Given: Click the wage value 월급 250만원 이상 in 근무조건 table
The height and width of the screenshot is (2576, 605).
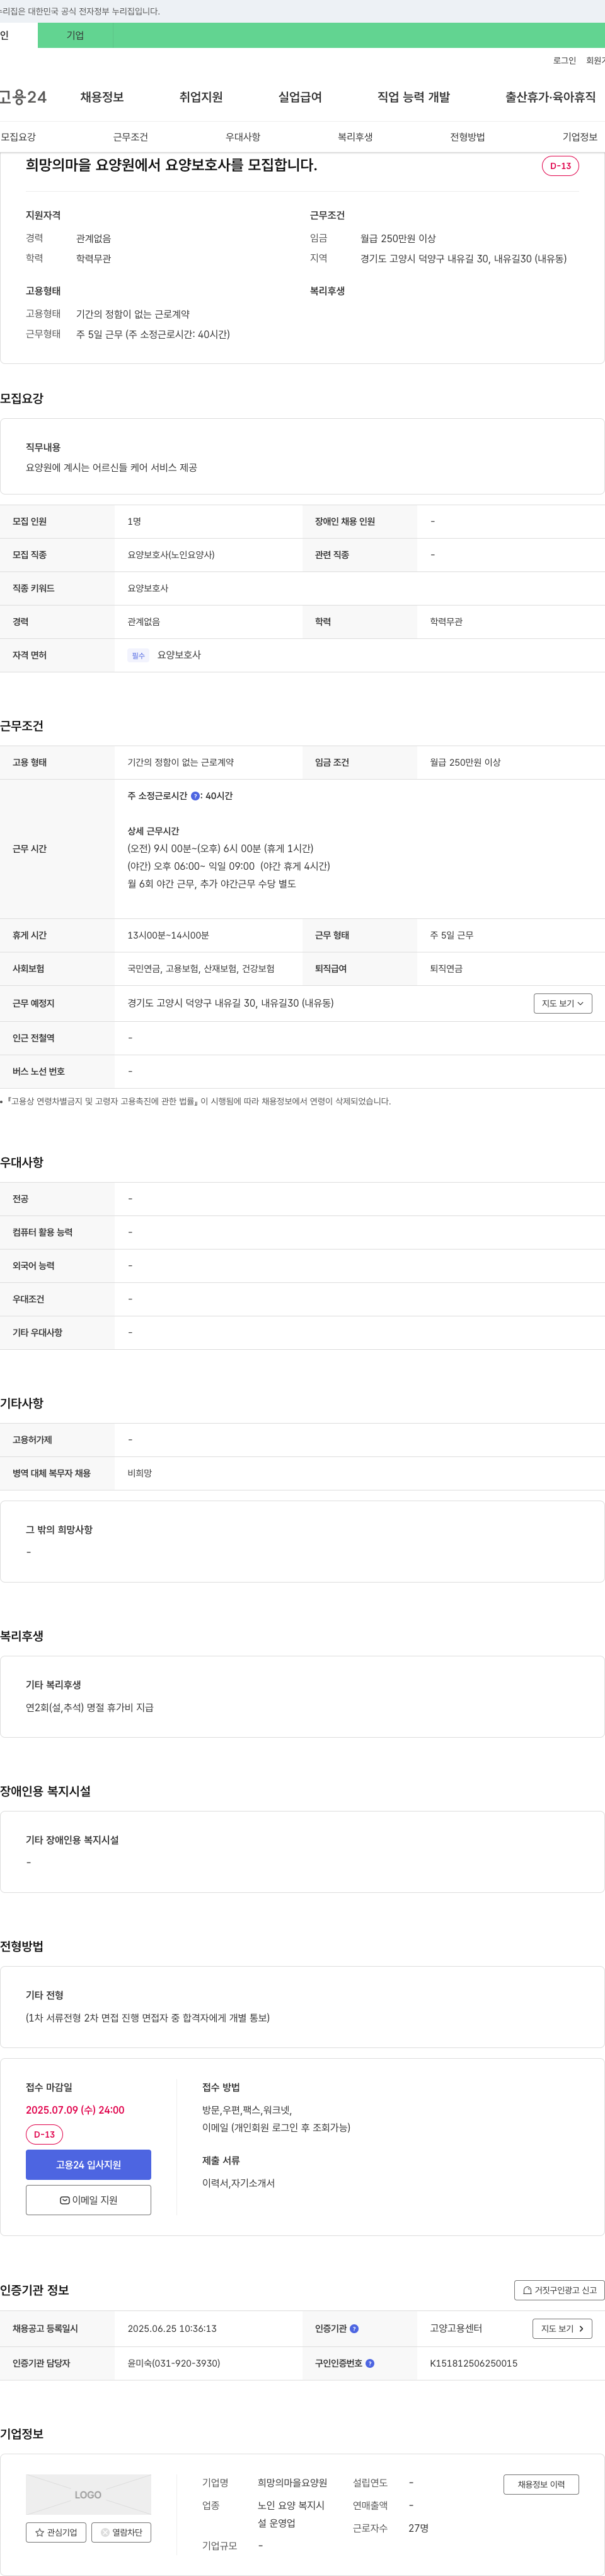Looking at the screenshot, I should (465, 763).
